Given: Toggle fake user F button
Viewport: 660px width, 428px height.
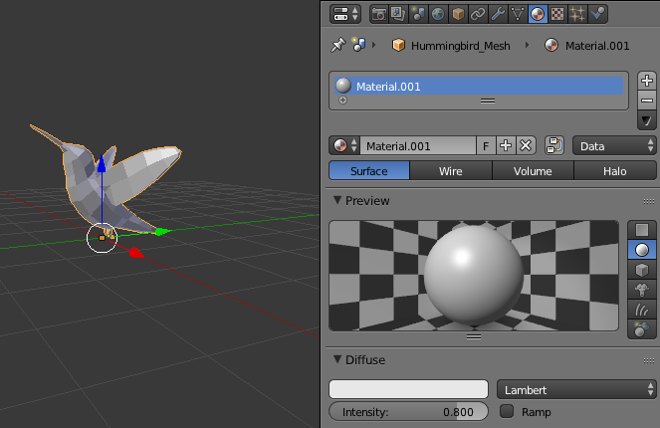Looking at the screenshot, I should click(486, 145).
